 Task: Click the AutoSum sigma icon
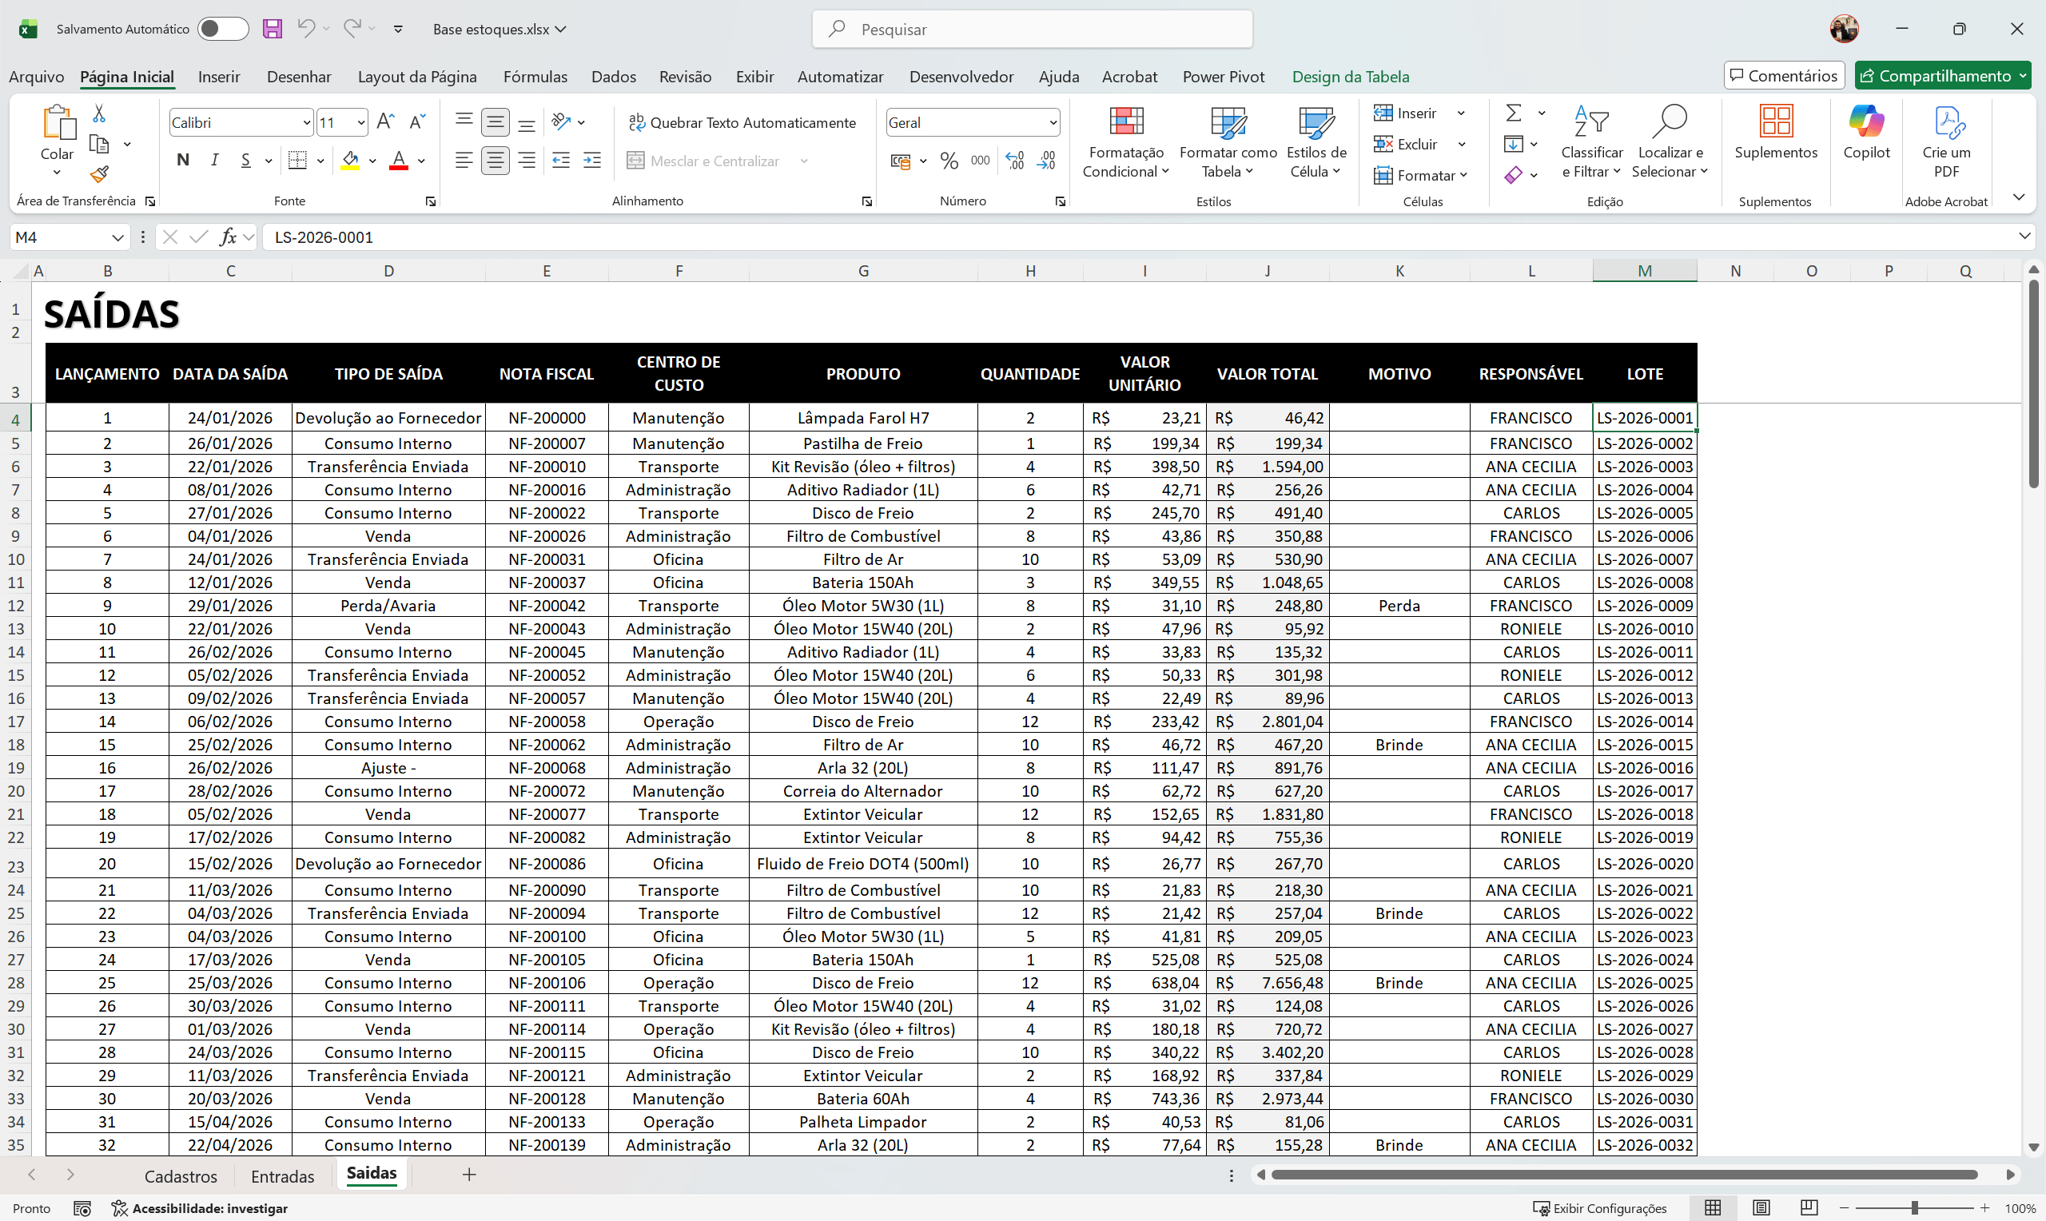1513,113
